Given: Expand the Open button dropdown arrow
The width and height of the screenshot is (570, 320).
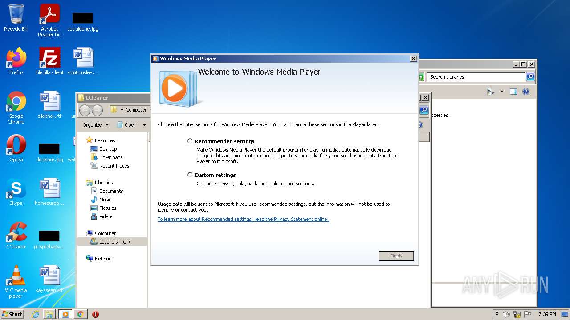Looking at the screenshot, I should [144, 125].
